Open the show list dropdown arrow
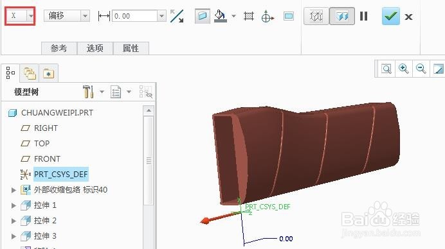Screen dimensions: 445x249 129,92
